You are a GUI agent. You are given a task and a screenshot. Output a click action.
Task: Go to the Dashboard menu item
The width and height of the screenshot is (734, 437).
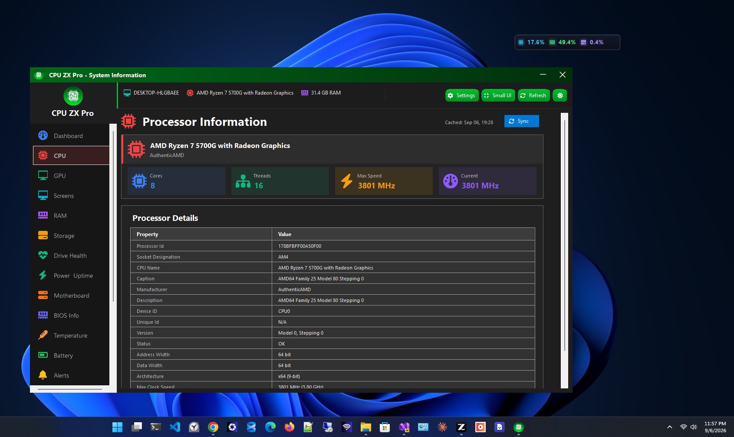[71, 135]
